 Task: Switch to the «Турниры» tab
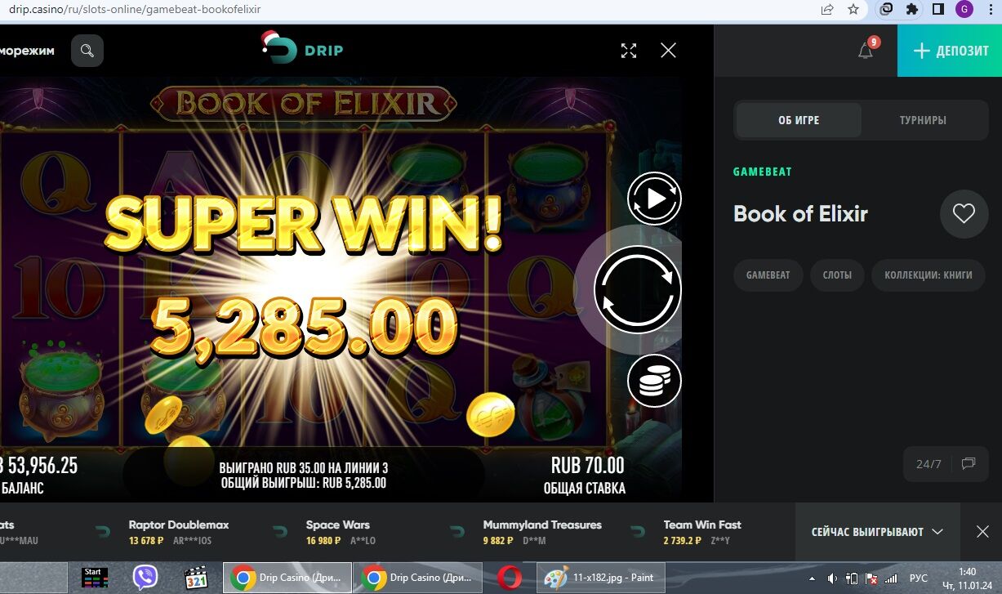click(x=923, y=120)
